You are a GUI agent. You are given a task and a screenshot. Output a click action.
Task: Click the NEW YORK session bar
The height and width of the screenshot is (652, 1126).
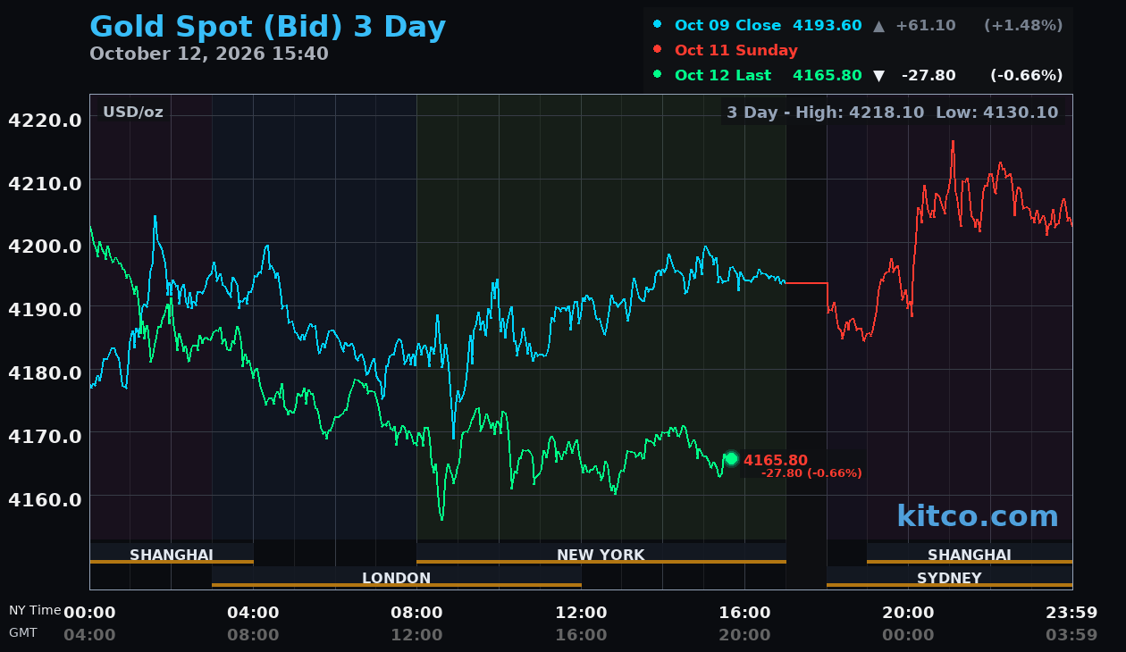click(x=601, y=555)
